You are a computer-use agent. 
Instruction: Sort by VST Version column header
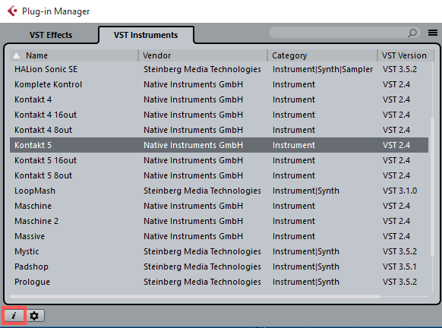[404, 55]
